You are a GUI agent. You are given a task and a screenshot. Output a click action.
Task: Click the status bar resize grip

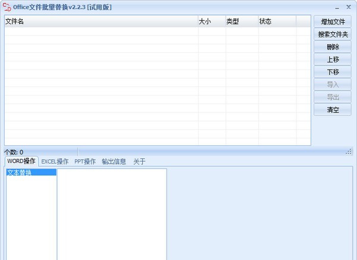(x=349, y=152)
